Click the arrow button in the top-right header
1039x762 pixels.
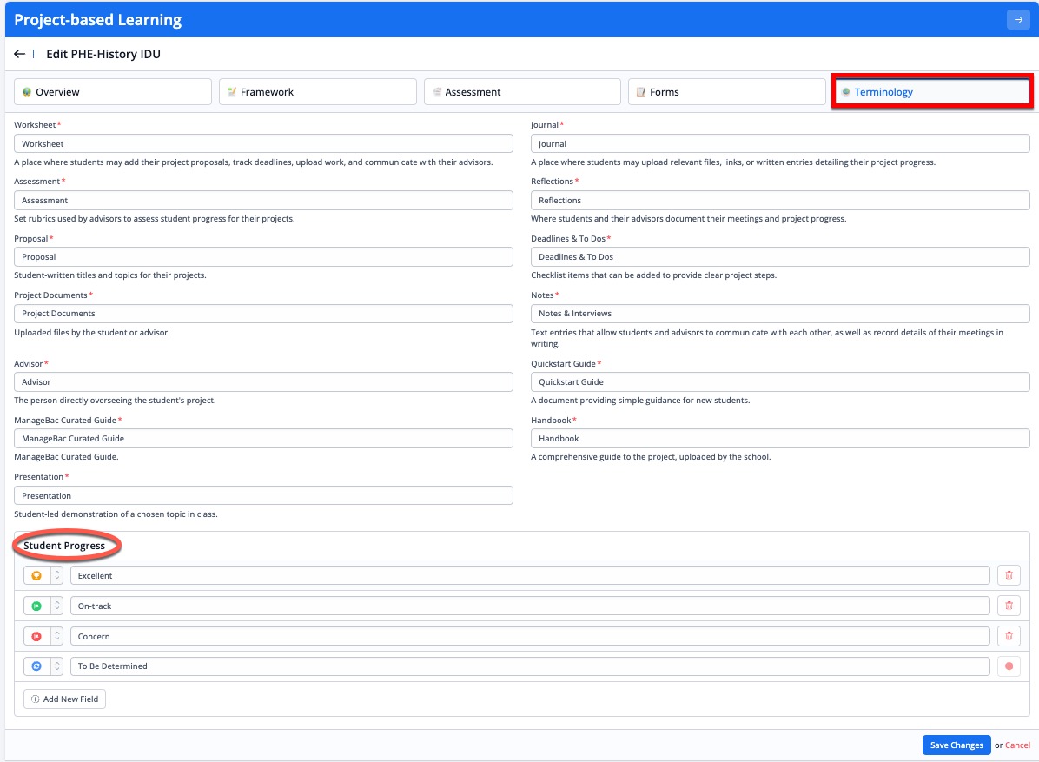pyautogui.click(x=1017, y=19)
